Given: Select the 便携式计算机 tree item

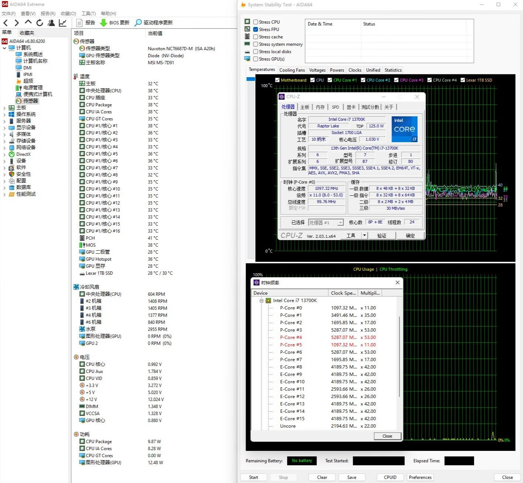Looking at the screenshot, I should tap(34, 94).
